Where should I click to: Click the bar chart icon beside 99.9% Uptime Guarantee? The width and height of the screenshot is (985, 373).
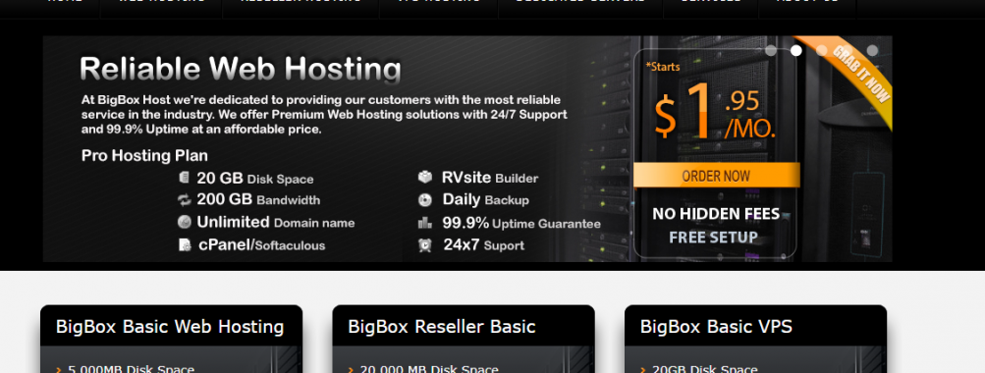click(425, 222)
